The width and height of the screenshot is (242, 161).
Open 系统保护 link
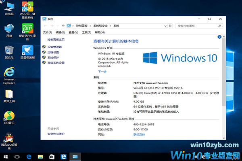pos(53,58)
